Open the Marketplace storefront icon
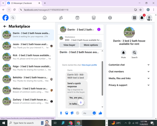This screenshot has height=126, width=157. pos(94,18)
